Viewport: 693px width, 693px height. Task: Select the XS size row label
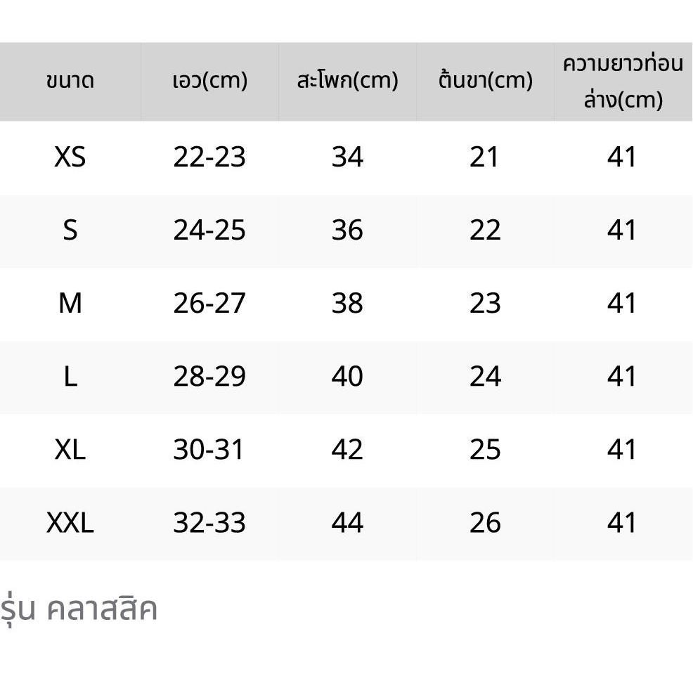pos(70,157)
